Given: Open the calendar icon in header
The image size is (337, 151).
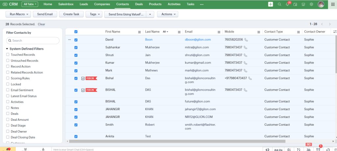Looking at the screenshot, I should 295,4.
